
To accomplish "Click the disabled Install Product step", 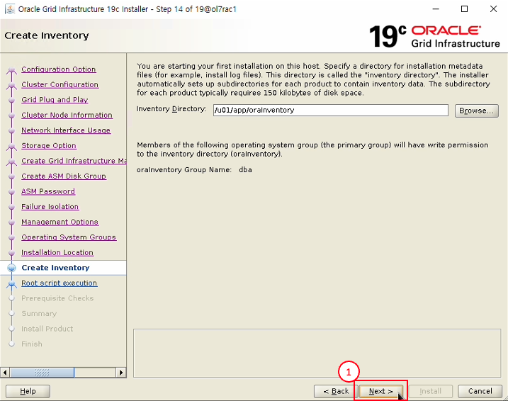I will pyautogui.click(x=47, y=329).
